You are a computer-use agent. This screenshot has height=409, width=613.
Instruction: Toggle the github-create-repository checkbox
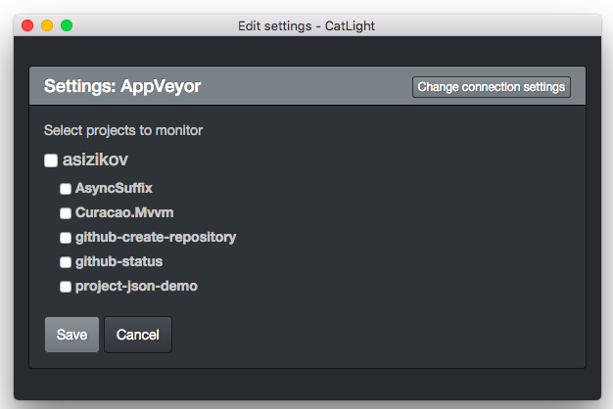point(66,238)
